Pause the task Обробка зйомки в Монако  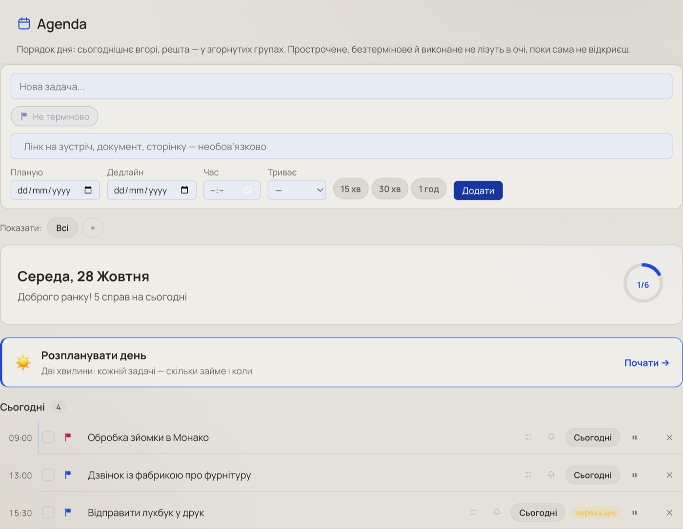[x=635, y=437]
